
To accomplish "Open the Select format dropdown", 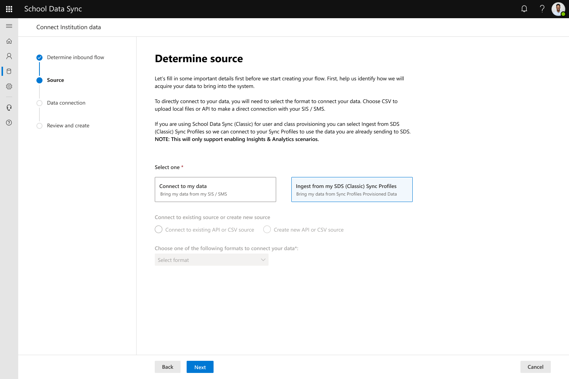I will (212, 260).
